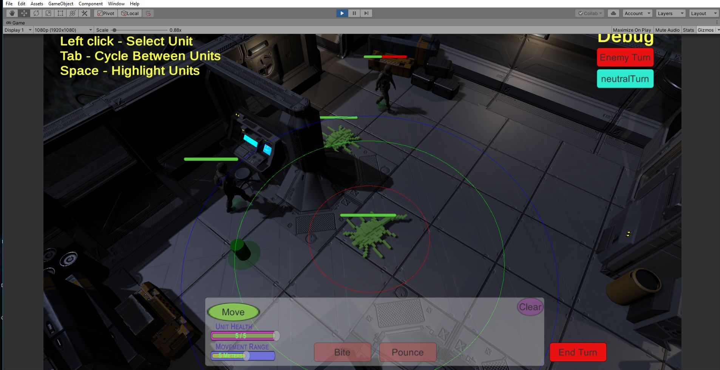Select the Scale tool

[48, 13]
